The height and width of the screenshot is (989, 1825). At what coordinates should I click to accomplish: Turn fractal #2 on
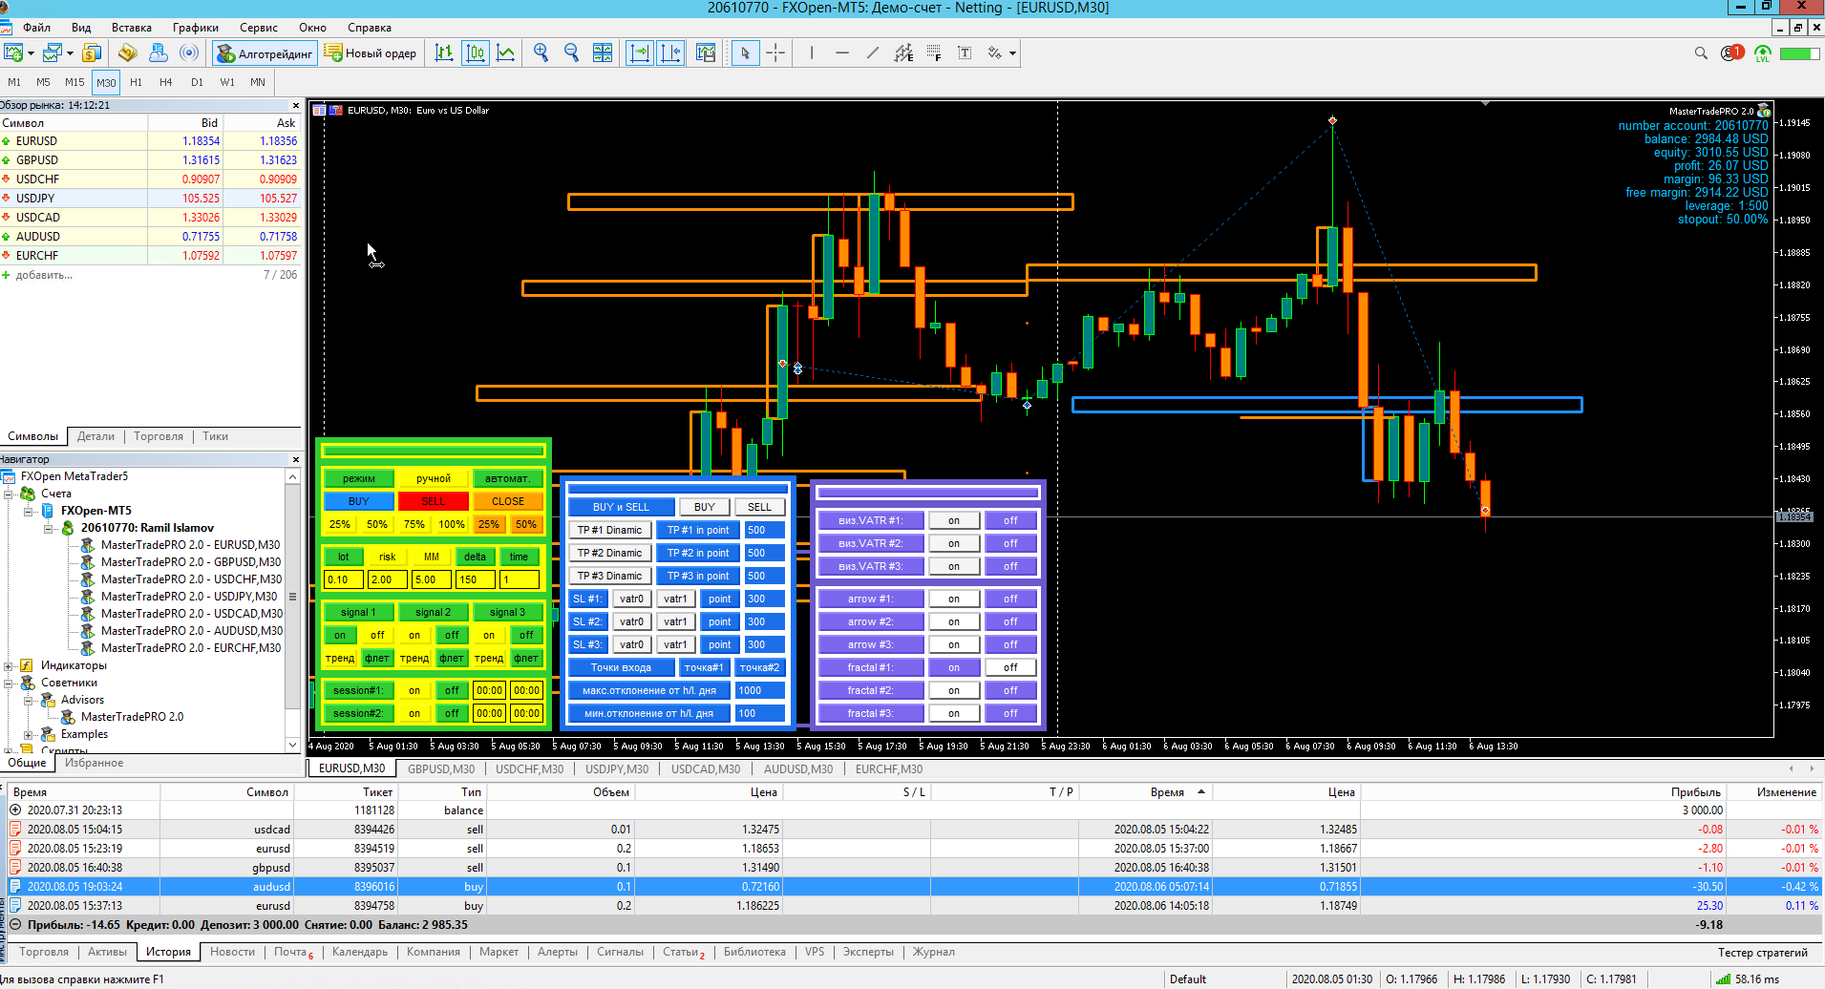(954, 690)
